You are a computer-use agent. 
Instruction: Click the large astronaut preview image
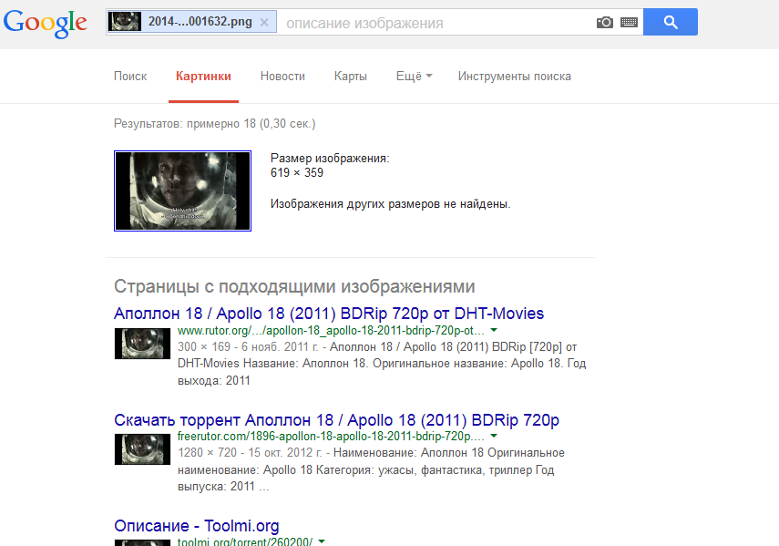pyautogui.click(x=182, y=191)
